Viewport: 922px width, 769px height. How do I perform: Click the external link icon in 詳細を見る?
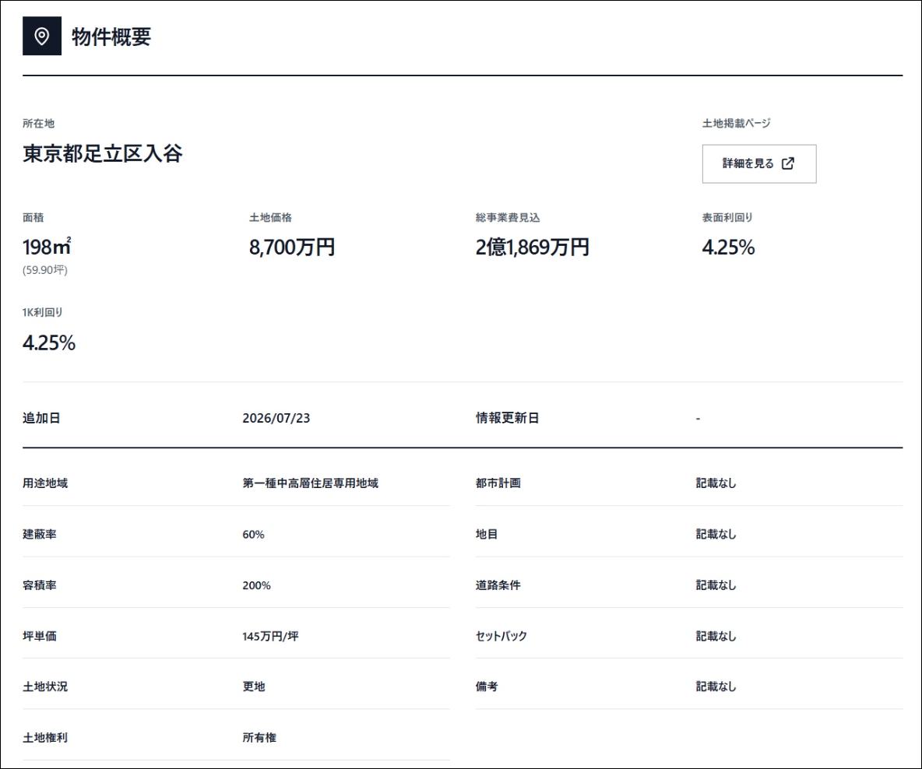click(788, 163)
